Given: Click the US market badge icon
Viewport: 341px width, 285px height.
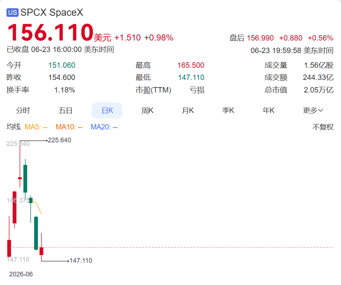Looking at the screenshot, I should click(13, 13).
